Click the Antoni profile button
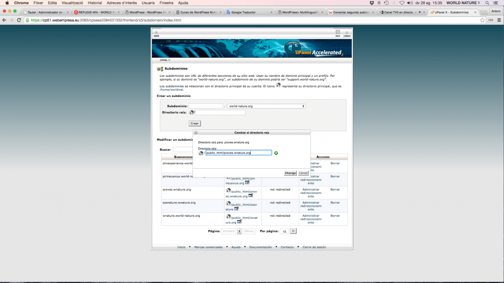The height and width of the screenshot is (283, 504). coord(496,11)
